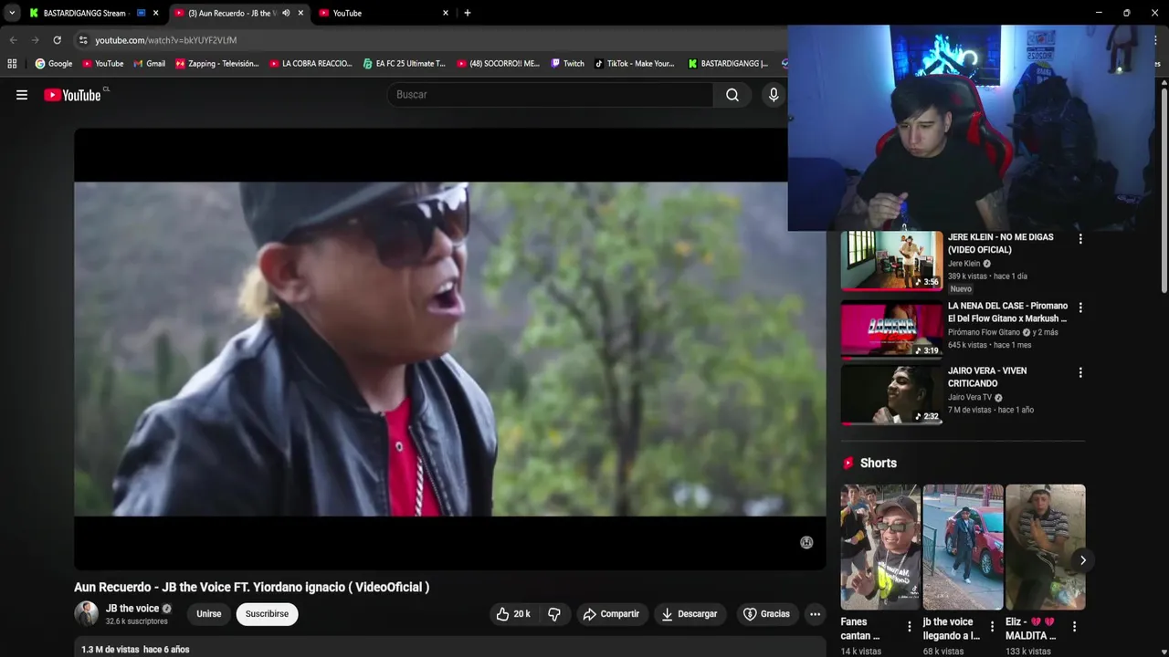Open the Zapping - Televisión bookmark
The height and width of the screenshot is (657, 1169).
(217, 64)
